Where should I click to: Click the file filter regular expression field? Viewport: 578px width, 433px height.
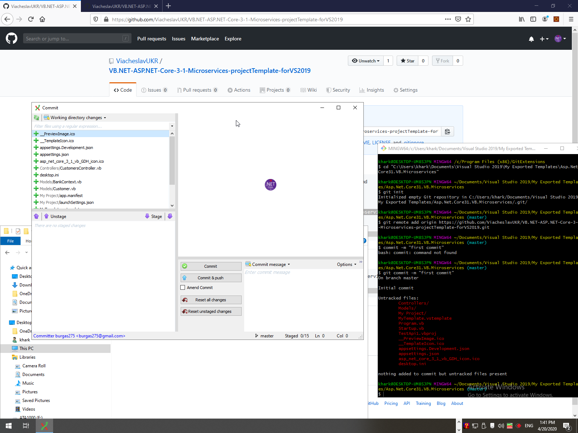[x=101, y=126]
